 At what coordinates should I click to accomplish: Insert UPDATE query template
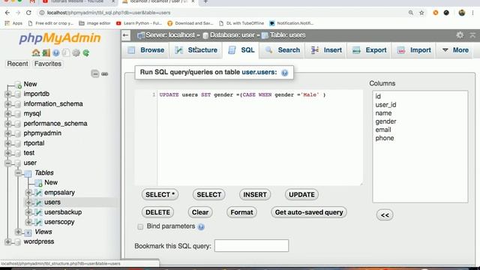click(x=301, y=195)
